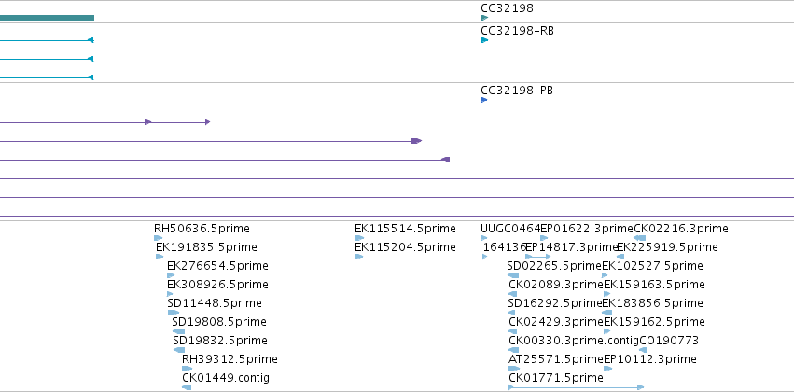The image size is (794, 392).
Task: Select the EK225919.5prime label
Action: click(x=667, y=247)
